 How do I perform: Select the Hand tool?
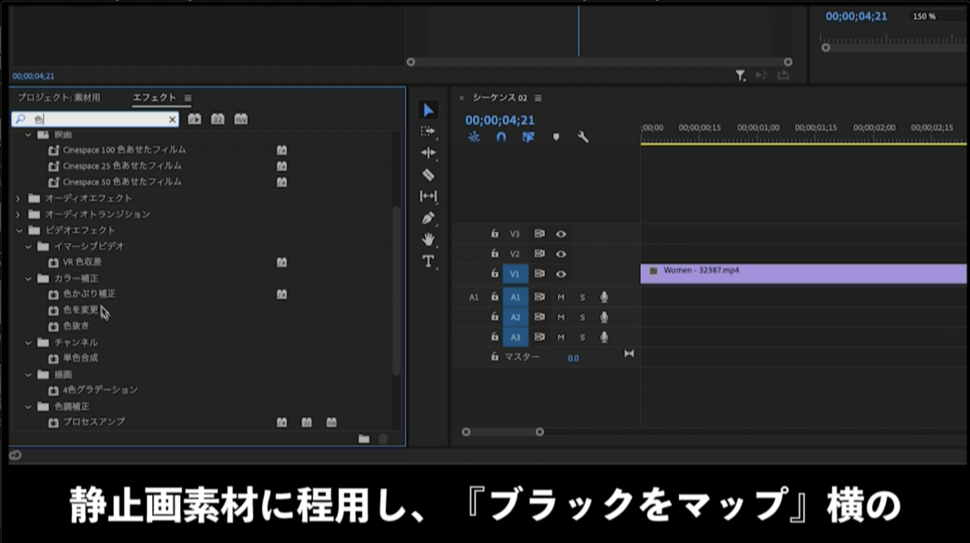click(x=428, y=238)
